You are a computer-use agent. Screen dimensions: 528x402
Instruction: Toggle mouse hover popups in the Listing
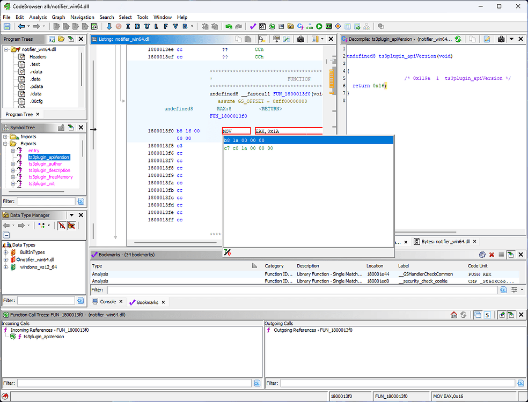262,39
